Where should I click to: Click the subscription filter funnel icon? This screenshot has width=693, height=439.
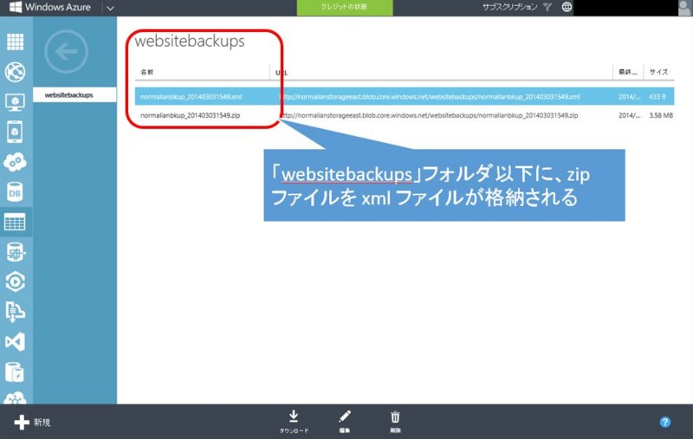coord(547,7)
